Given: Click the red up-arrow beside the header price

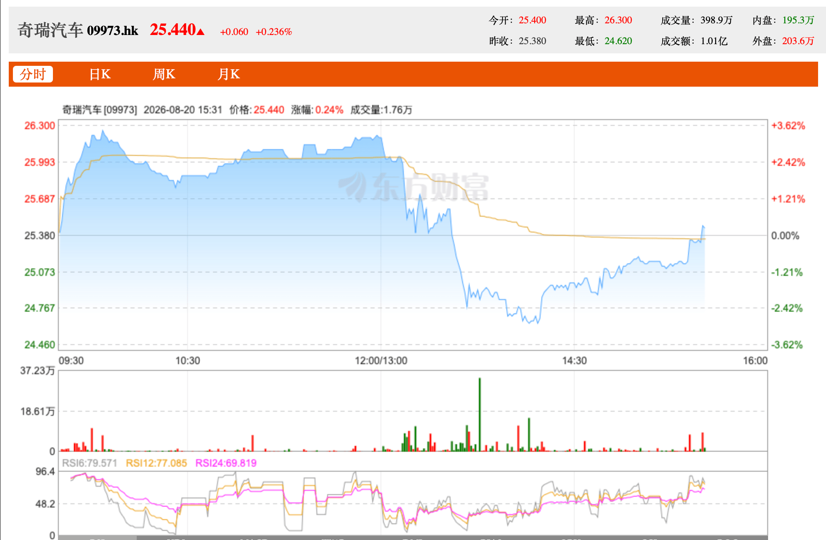Looking at the screenshot, I should tap(200, 32).
